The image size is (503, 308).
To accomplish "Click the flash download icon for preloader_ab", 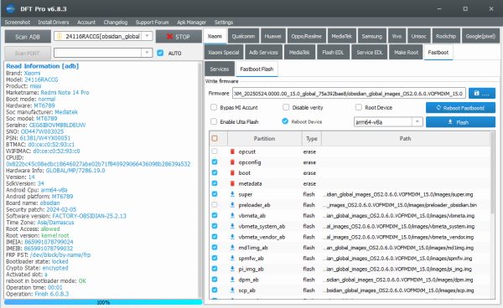I will (232, 205).
